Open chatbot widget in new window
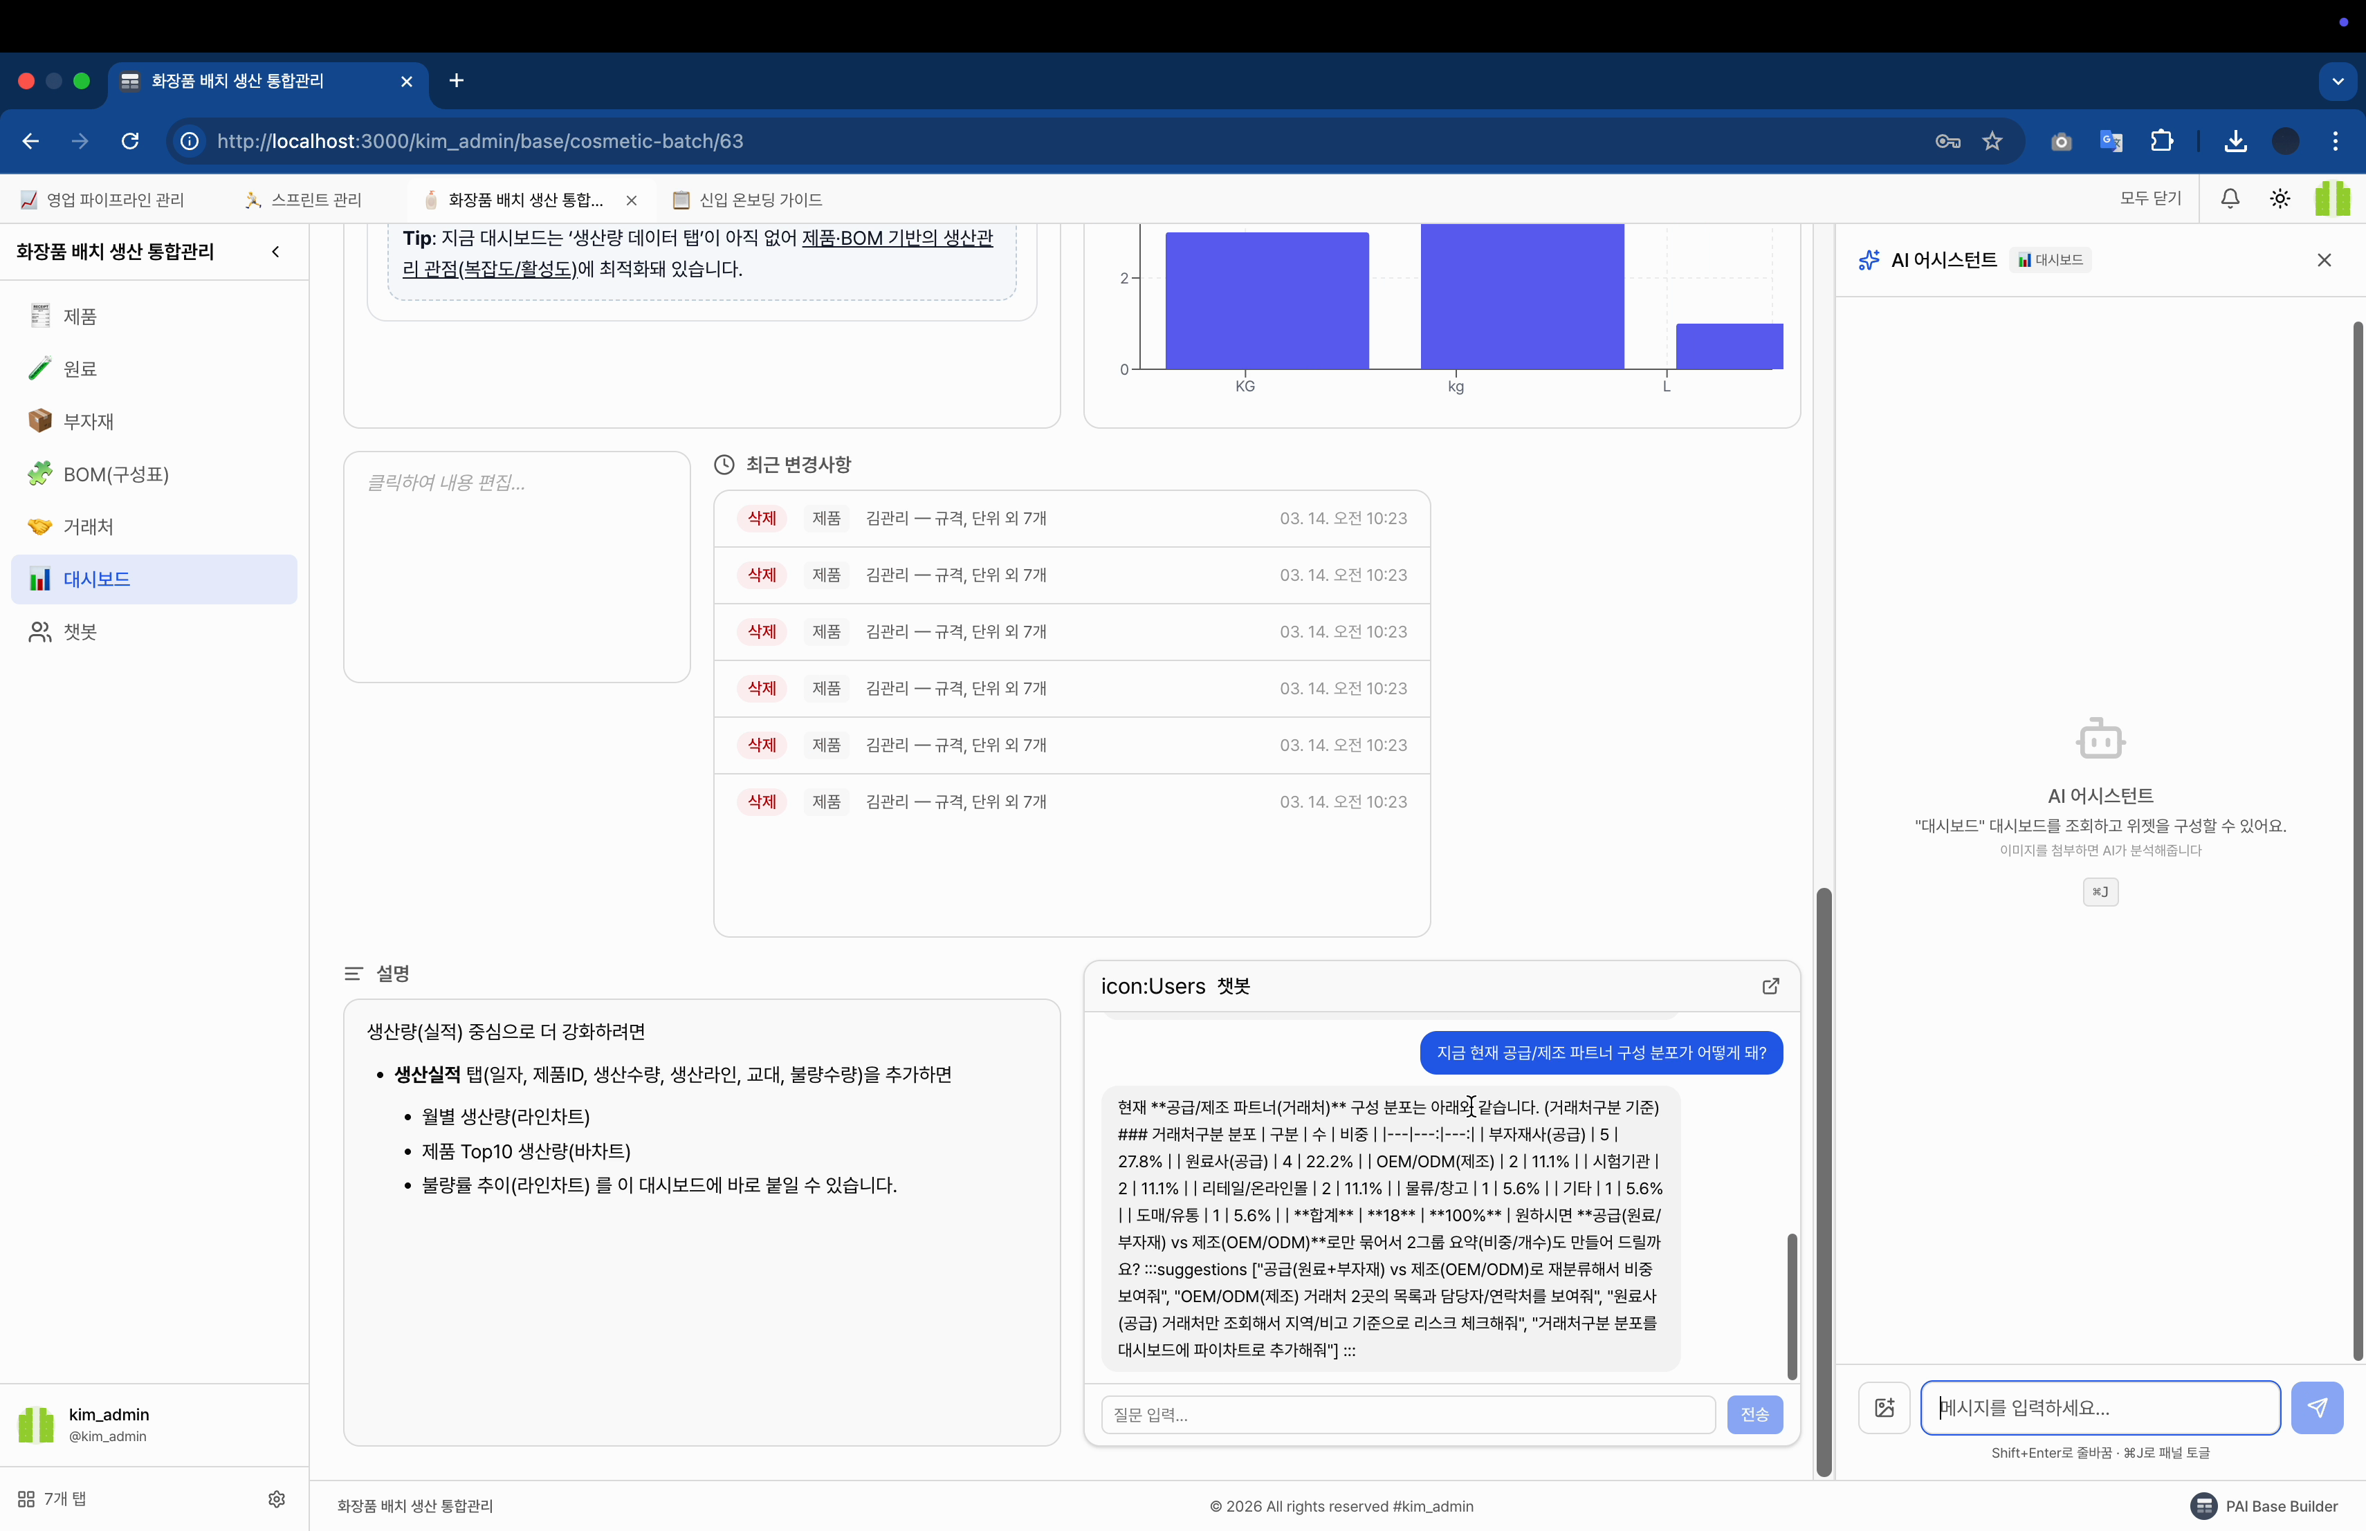The width and height of the screenshot is (2366, 1531). (x=1770, y=985)
